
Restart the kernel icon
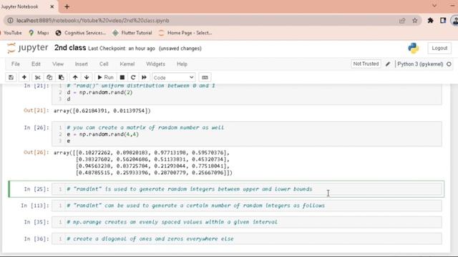[x=133, y=78]
